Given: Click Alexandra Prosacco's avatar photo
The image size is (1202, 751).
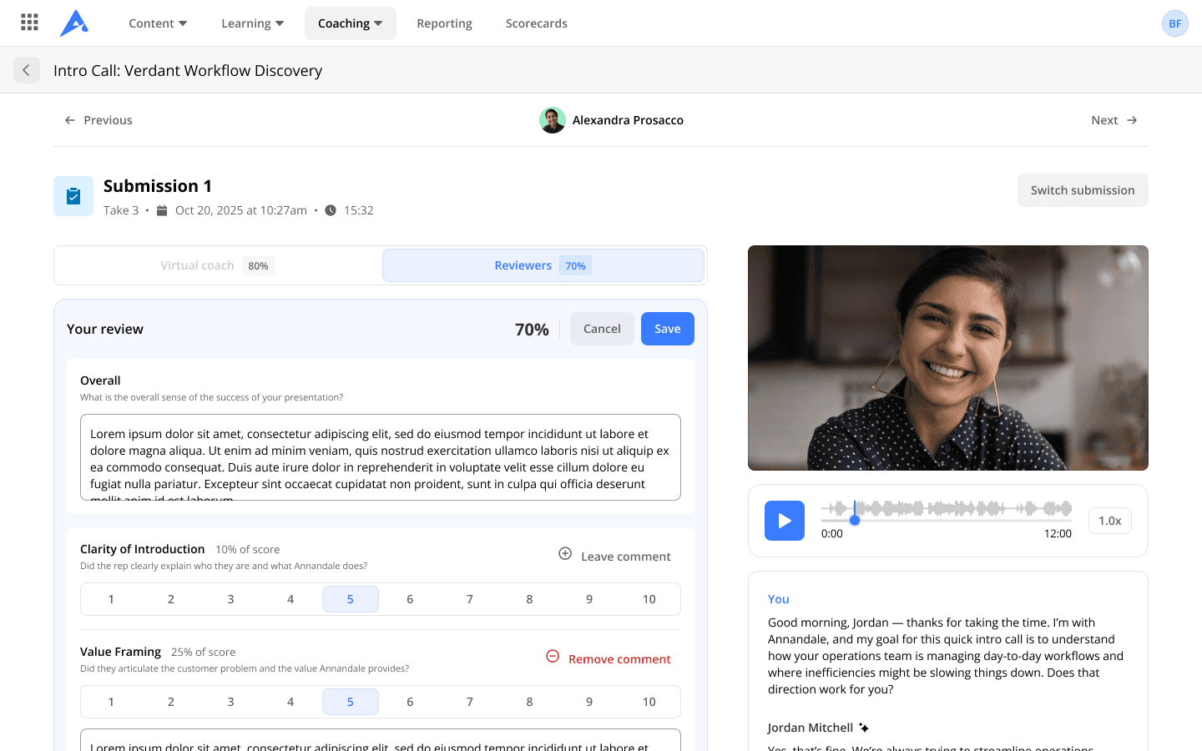Looking at the screenshot, I should 553,120.
